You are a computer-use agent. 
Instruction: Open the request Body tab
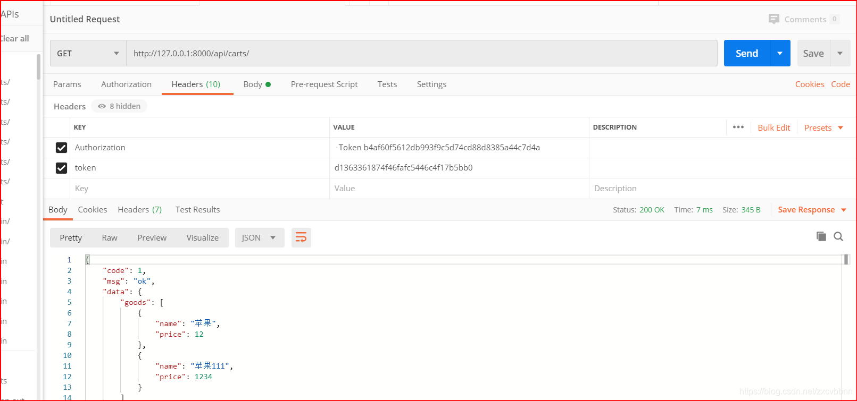[257, 84]
